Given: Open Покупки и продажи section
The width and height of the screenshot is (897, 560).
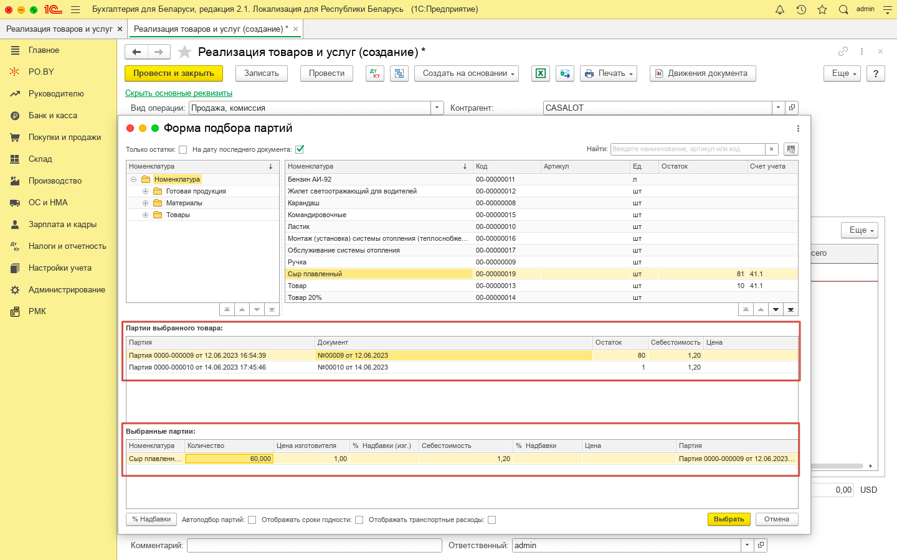Looking at the screenshot, I should [x=64, y=137].
